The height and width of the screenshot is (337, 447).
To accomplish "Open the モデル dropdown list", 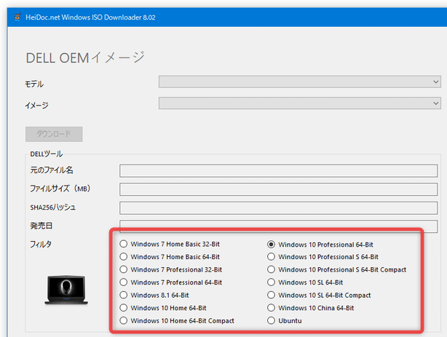I will coord(300,82).
